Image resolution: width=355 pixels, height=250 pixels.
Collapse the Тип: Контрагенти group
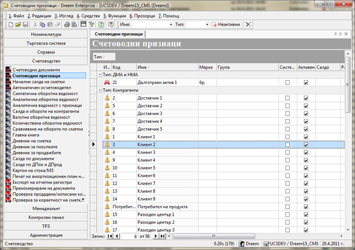click(100, 90)
